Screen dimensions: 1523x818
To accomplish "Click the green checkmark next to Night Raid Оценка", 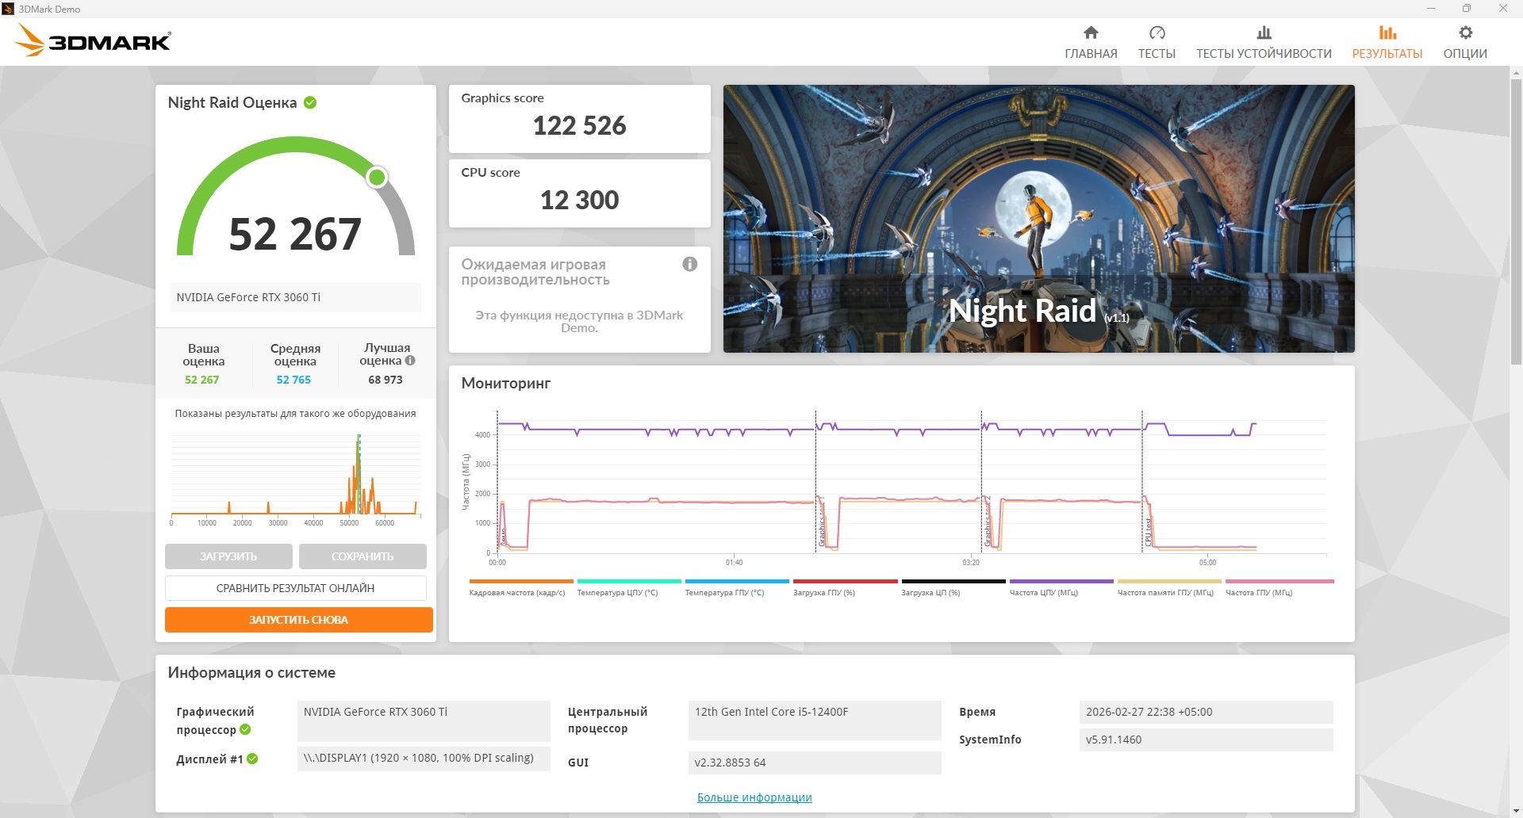I will coord(310,102).
